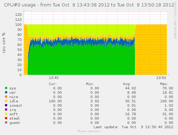Screen dimensions: 178x135
Task: Click the gray guest legend swatch
Action: (x=6, y=122)
